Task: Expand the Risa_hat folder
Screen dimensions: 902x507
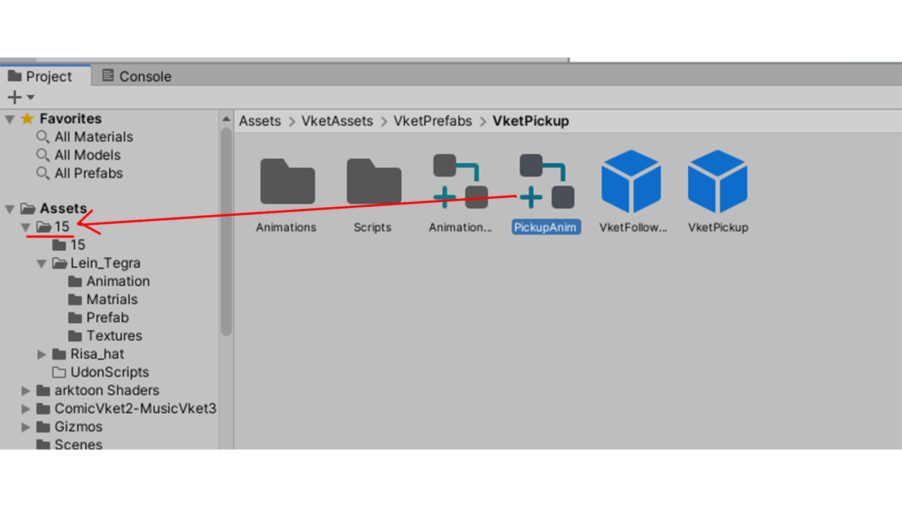Action: (42, 354)
